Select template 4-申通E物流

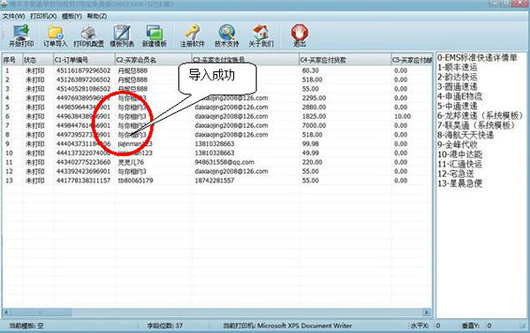459,96
